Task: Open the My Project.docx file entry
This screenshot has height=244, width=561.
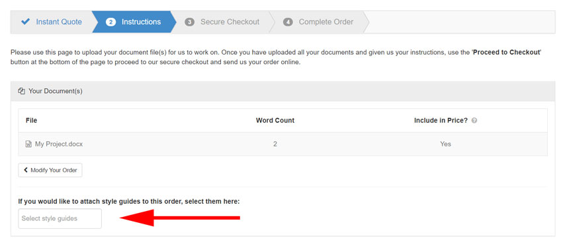Action: (59, 144)
